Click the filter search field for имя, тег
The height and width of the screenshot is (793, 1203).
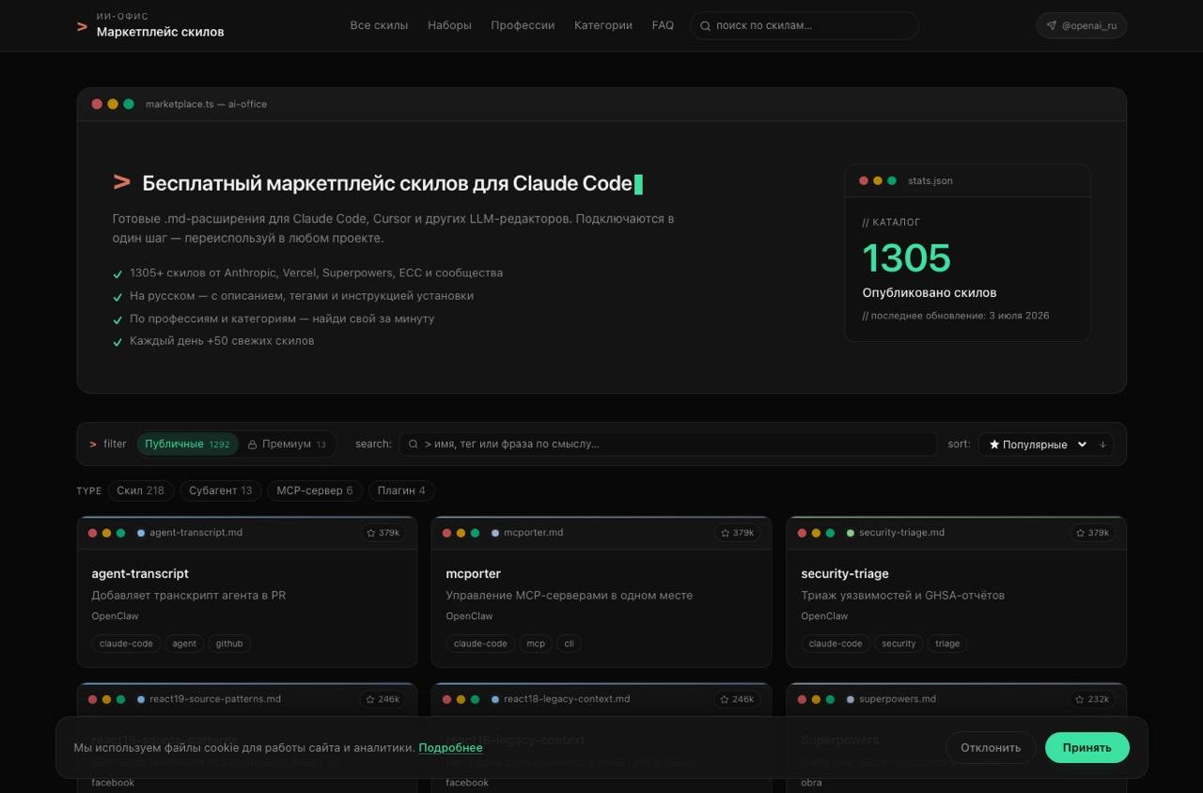pos(668,444)
